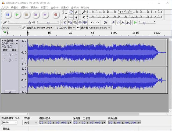Click the Cut scissors icon
Image resolution: width=172 pixels, height=131 pixels.
[x=65, y=23]
